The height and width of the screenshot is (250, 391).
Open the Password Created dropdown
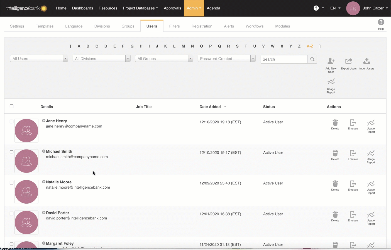pos(226,59)
